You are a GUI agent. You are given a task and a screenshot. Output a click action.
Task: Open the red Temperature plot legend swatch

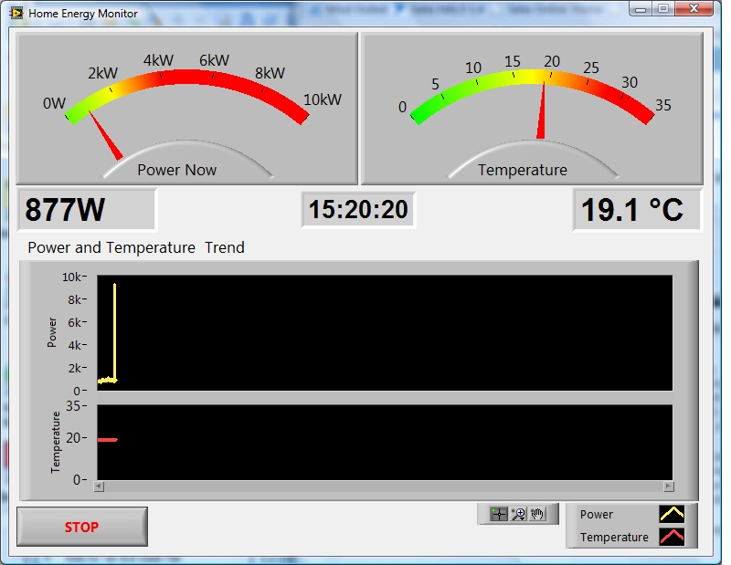point(672,537)
